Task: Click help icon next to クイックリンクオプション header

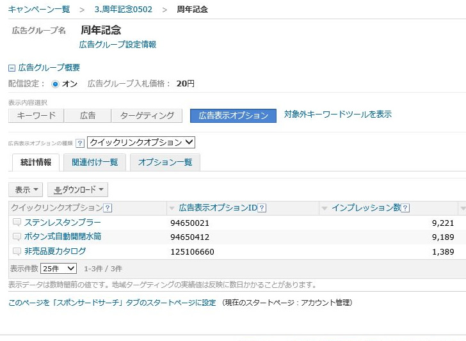Action: [108, 208]
